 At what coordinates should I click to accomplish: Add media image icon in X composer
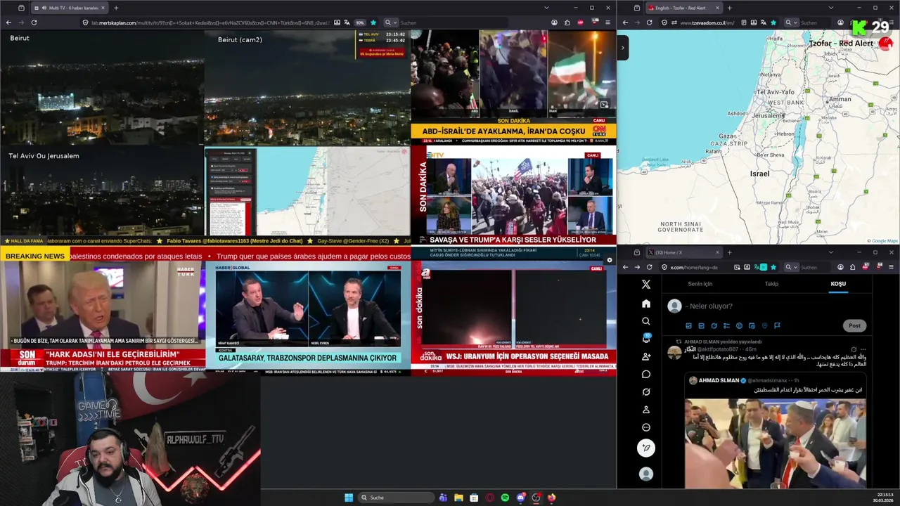[688, 325]
